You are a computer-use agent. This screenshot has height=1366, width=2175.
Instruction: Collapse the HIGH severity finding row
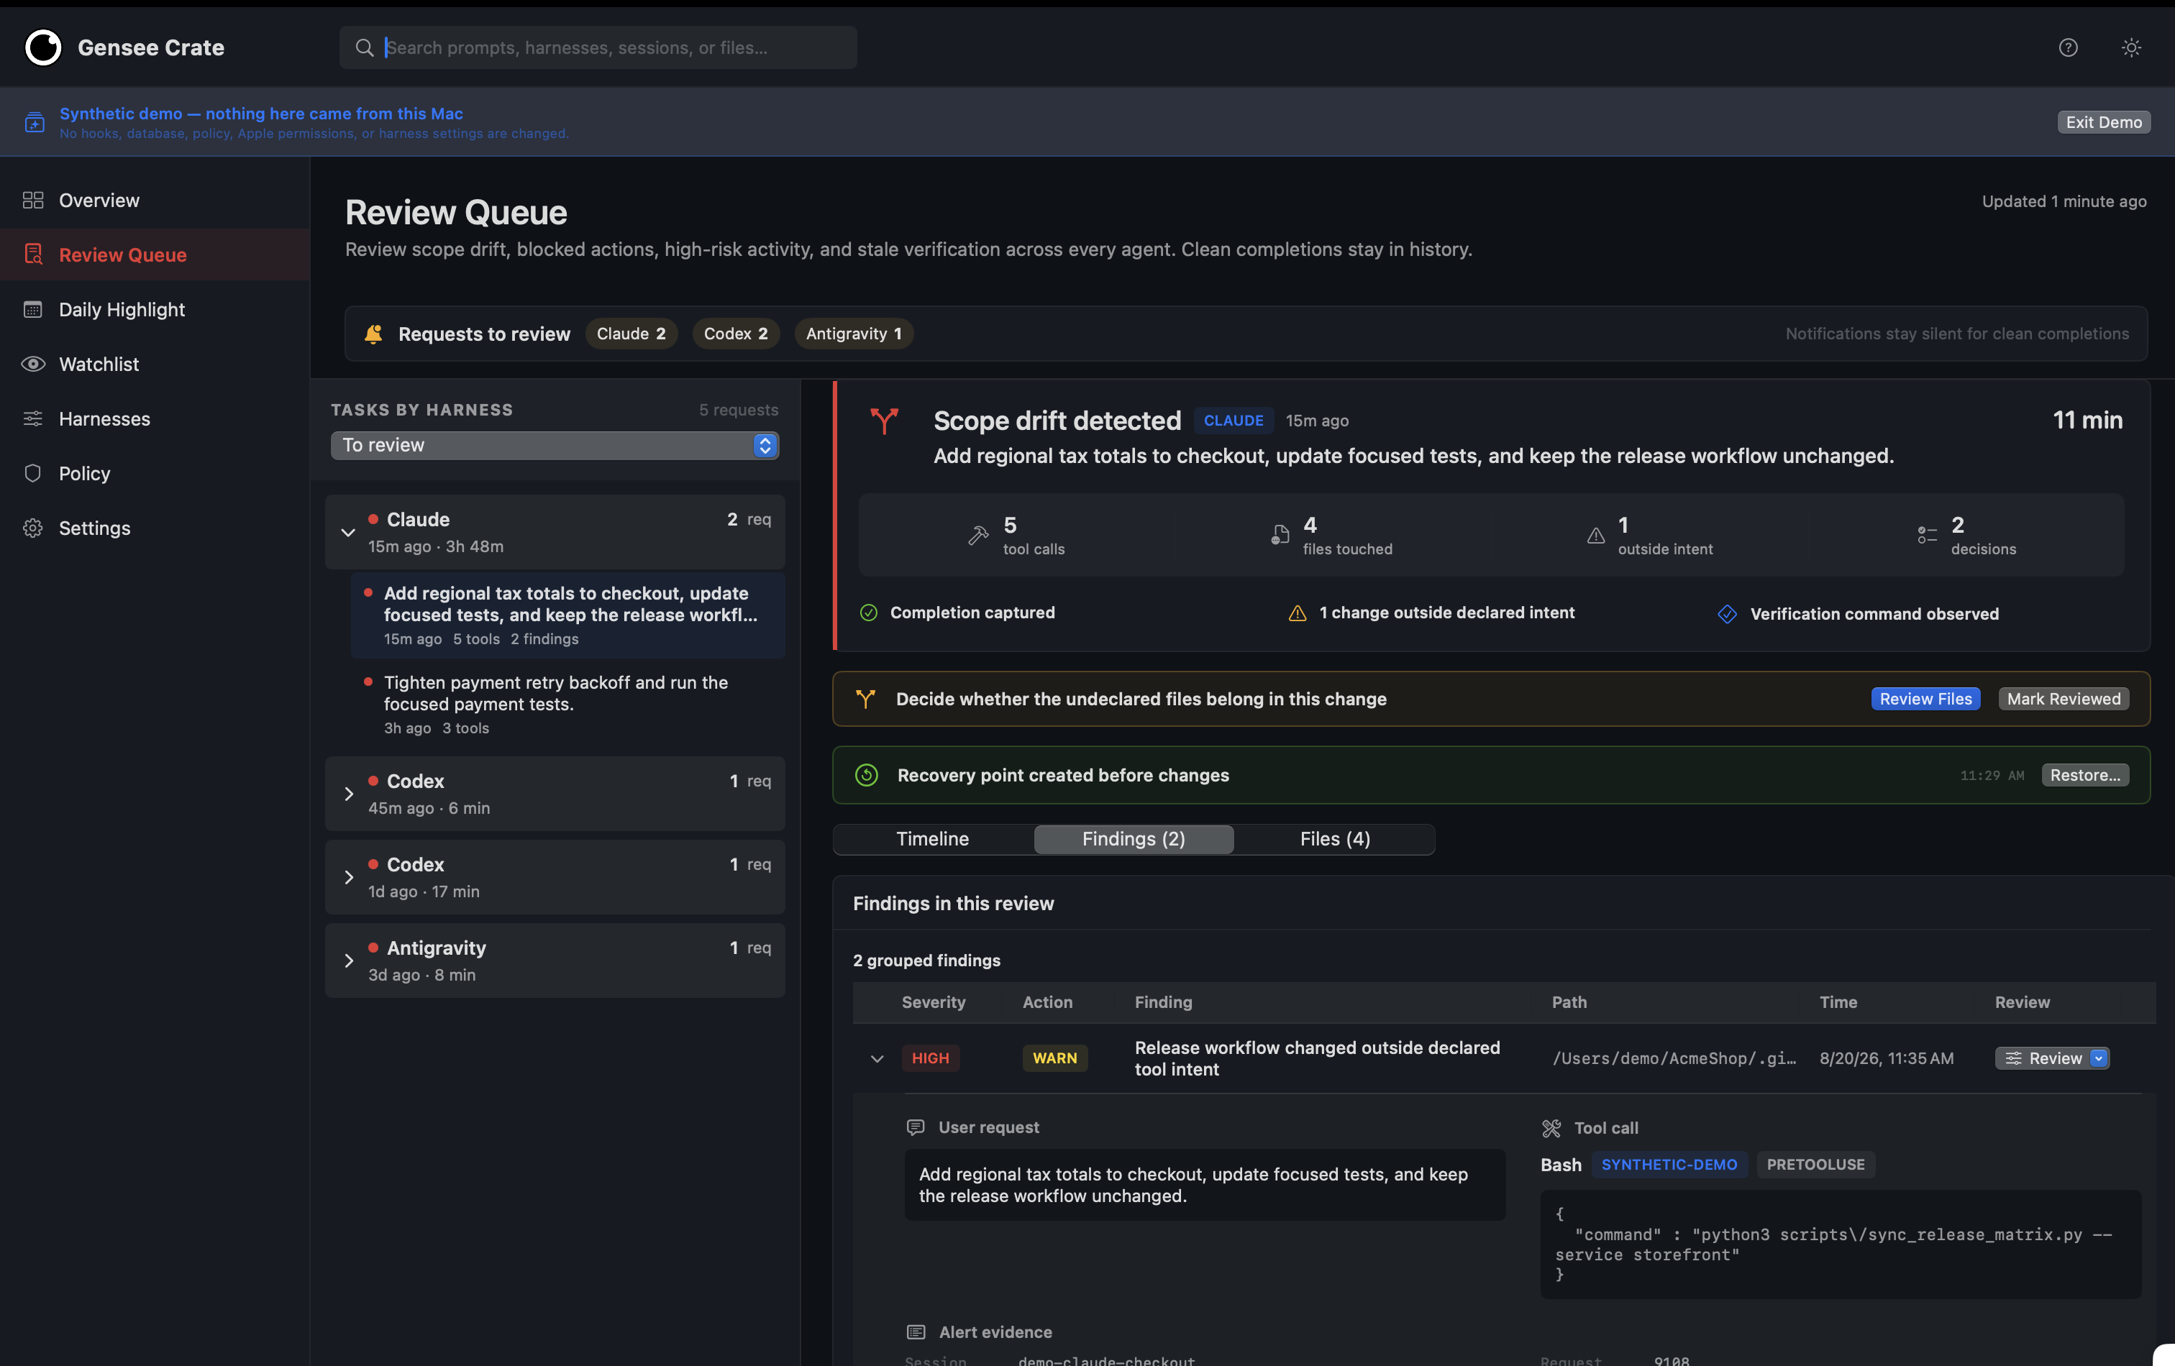tap(877, 1058)
